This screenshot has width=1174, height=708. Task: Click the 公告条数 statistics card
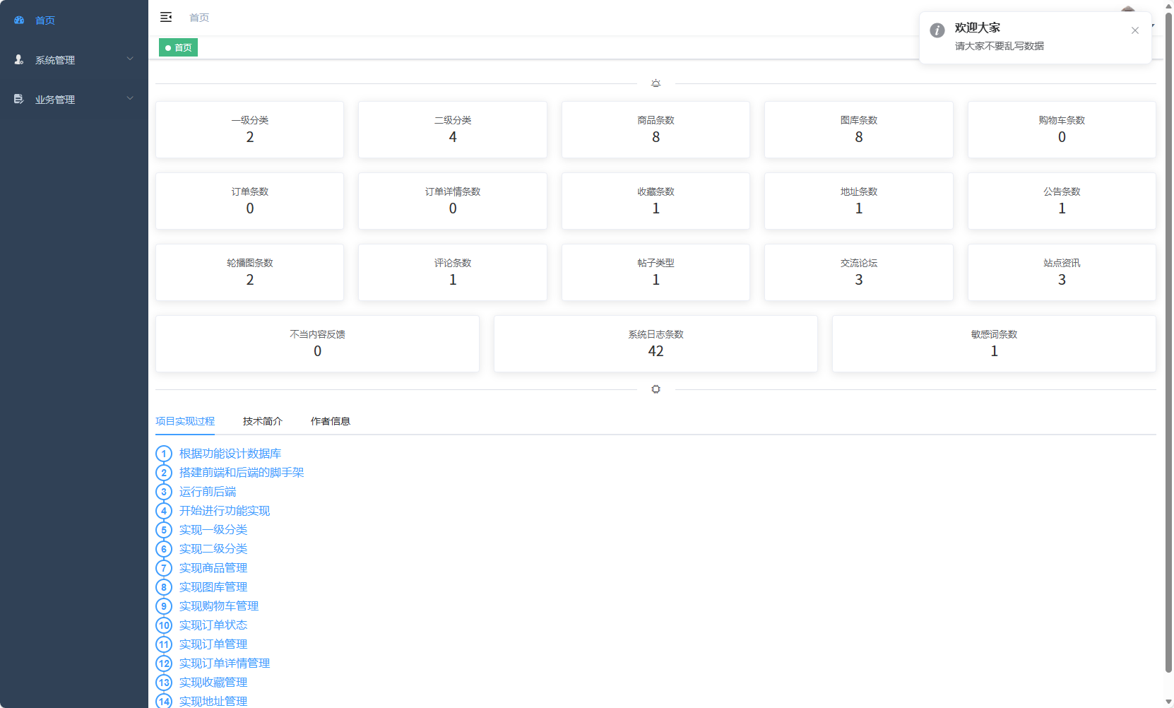pos(1062,201)
